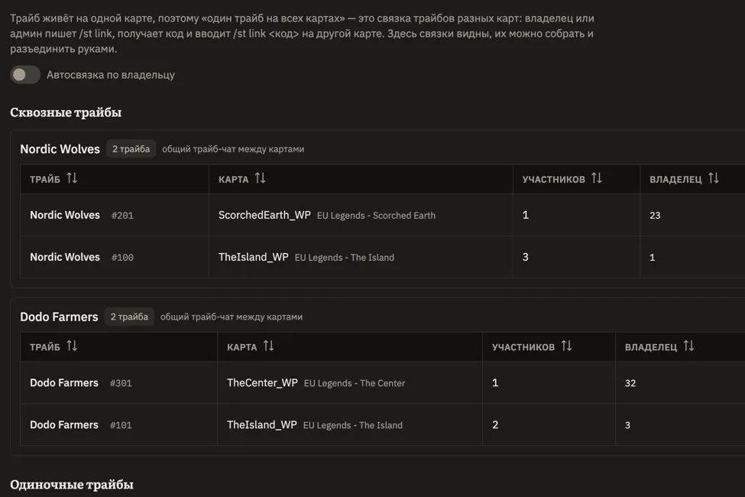Click the 2 трайба badge beside Nordic Wolves
This screenshot has width=745, height=497.
131,149
